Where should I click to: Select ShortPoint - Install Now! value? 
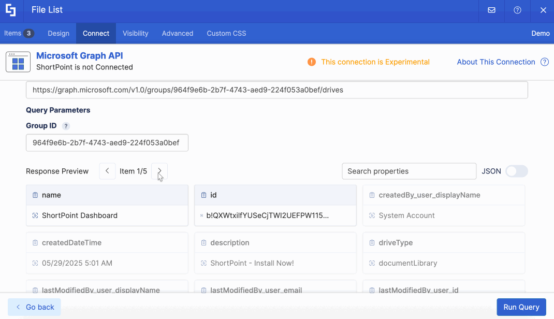[252, 263]
